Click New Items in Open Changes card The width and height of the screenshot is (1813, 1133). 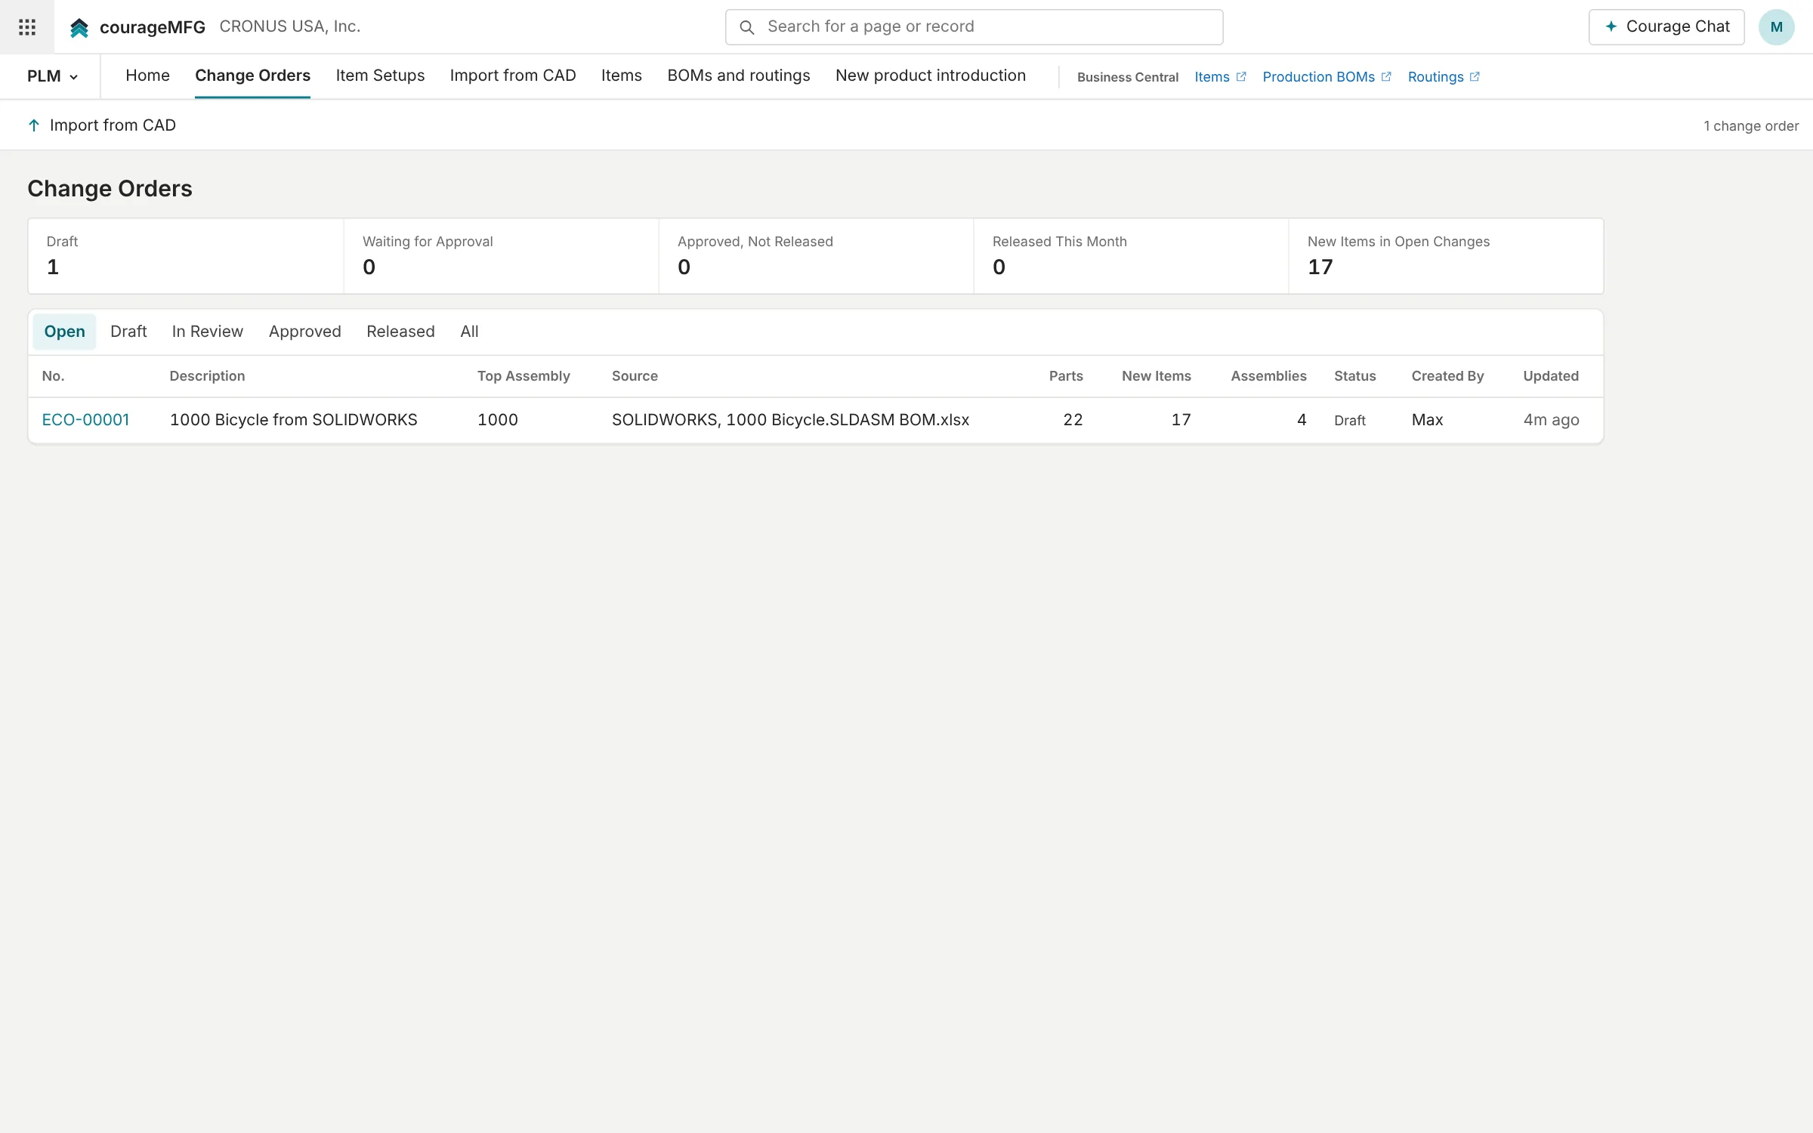click(1446, 256)
